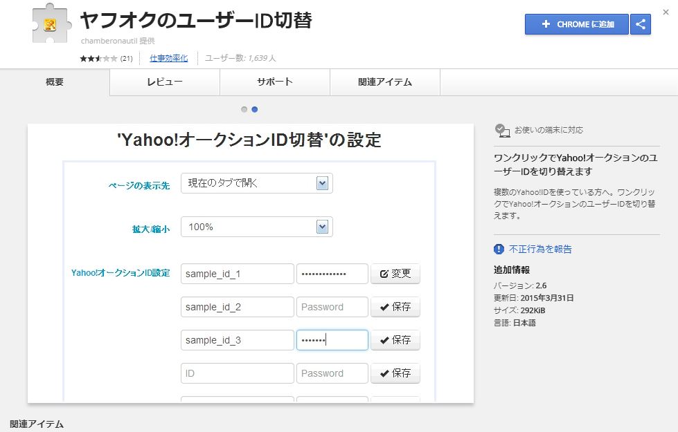Open the 拡大/縮小 100% dropdown
The height and width of the screenshot is (432, 678).
click(x=257, y=227)
